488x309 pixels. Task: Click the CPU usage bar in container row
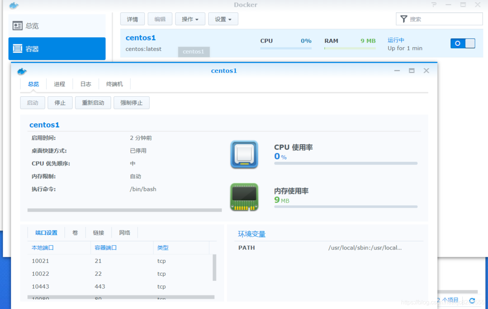pos(286,48)
